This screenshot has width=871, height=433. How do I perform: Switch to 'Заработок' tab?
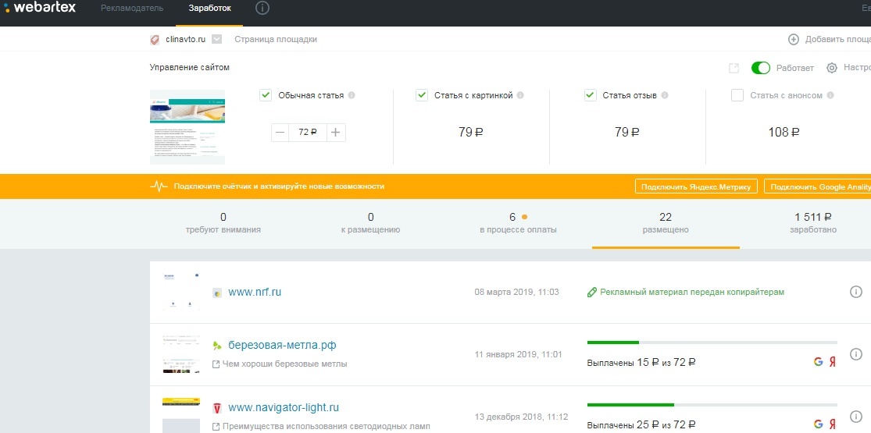[209, 8]
